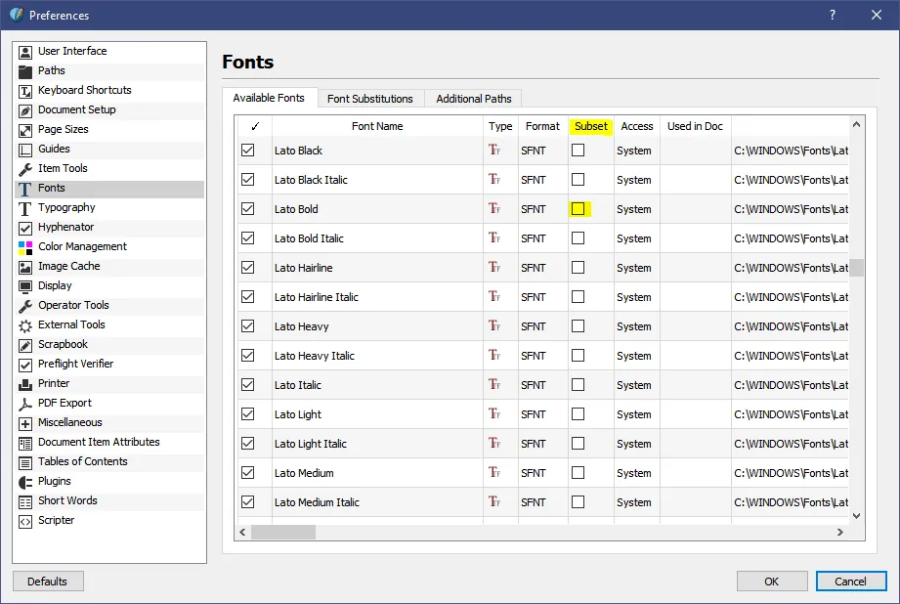900x604 pixels.
Task: Click the Defaults button
Action: pyautogui.click(x=48, y=582)
